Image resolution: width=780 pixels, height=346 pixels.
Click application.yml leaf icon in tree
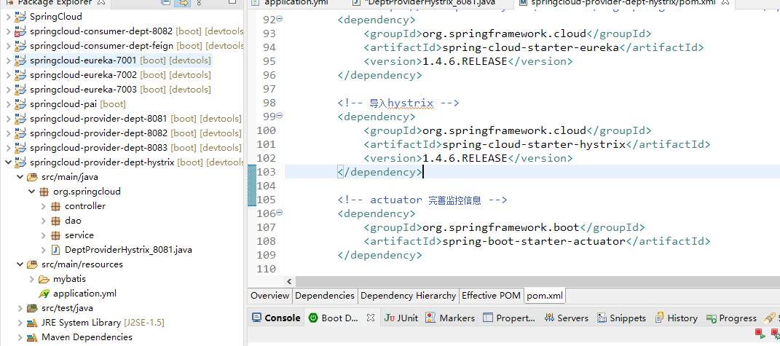[44, 294]
